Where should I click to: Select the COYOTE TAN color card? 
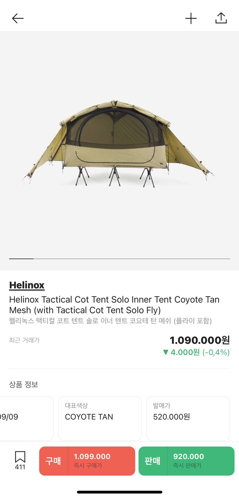pyautogui.click(x=100, y=418)
